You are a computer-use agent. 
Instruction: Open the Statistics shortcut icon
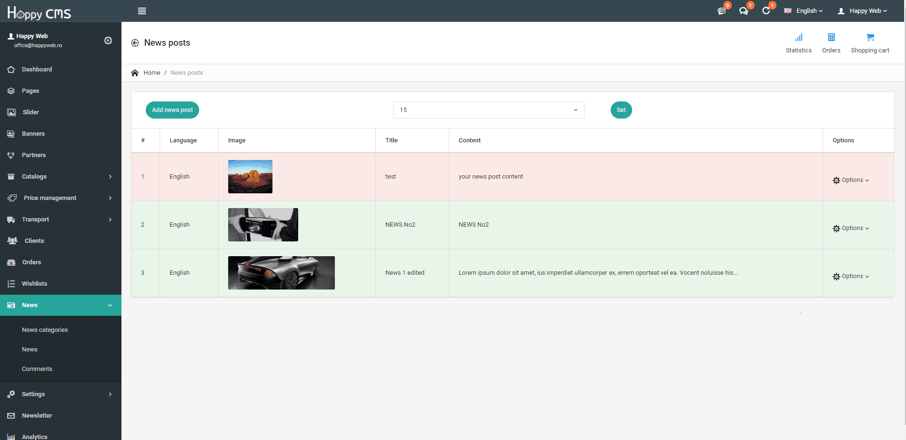[x=799, y=37]
